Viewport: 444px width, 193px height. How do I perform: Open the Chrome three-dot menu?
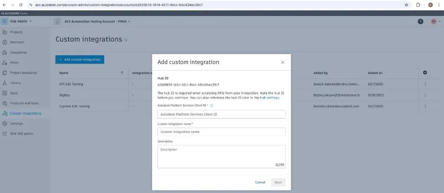click(439, 5)
